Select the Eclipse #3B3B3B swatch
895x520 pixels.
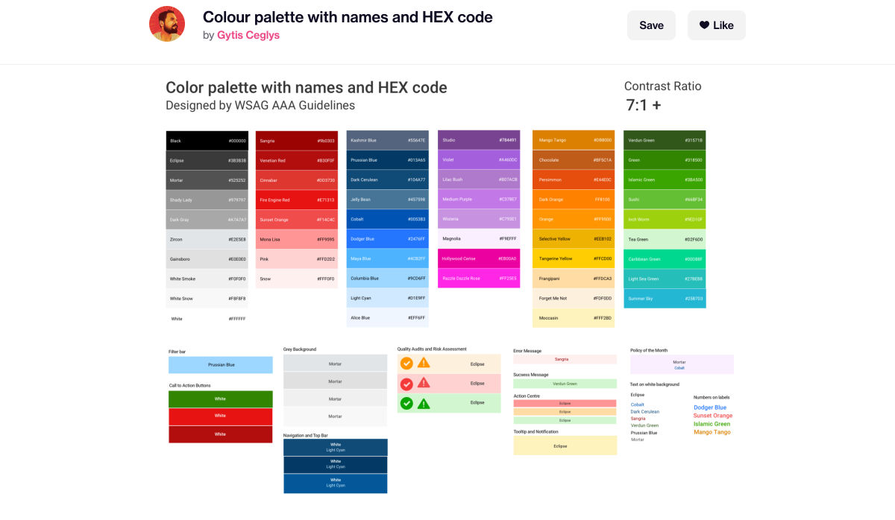(x=207, y=160)
